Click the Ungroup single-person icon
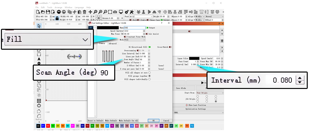Image resolution: width=309 pixels, height=132 pixels. tap(144, 12)
